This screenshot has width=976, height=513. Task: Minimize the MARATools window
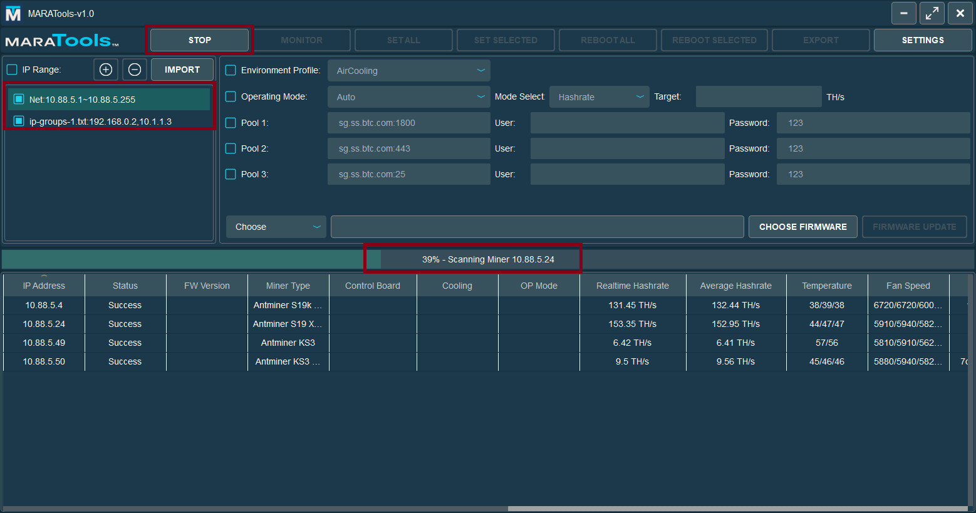pyautogui.click(x=903, y=13)
